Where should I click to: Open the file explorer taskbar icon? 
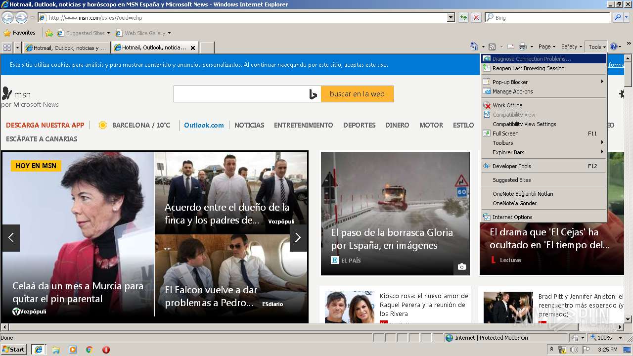tap(56, 350)
